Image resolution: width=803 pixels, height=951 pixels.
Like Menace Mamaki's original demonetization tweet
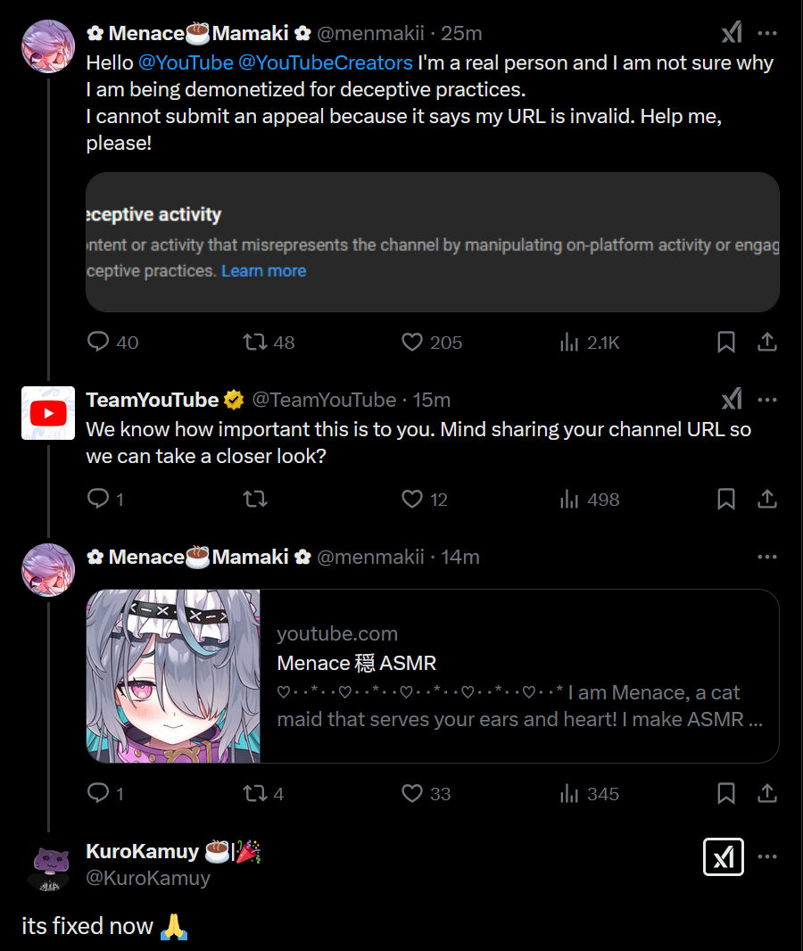pyautogui.click(x=411, y=342)
